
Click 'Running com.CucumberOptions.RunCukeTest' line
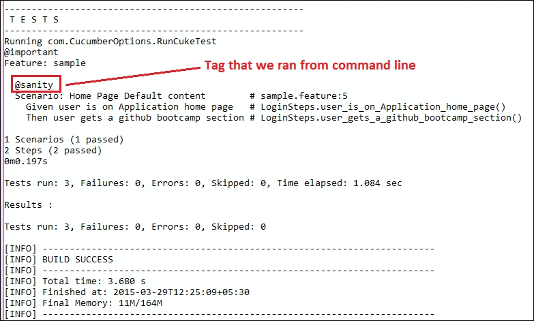click(110, 42)
